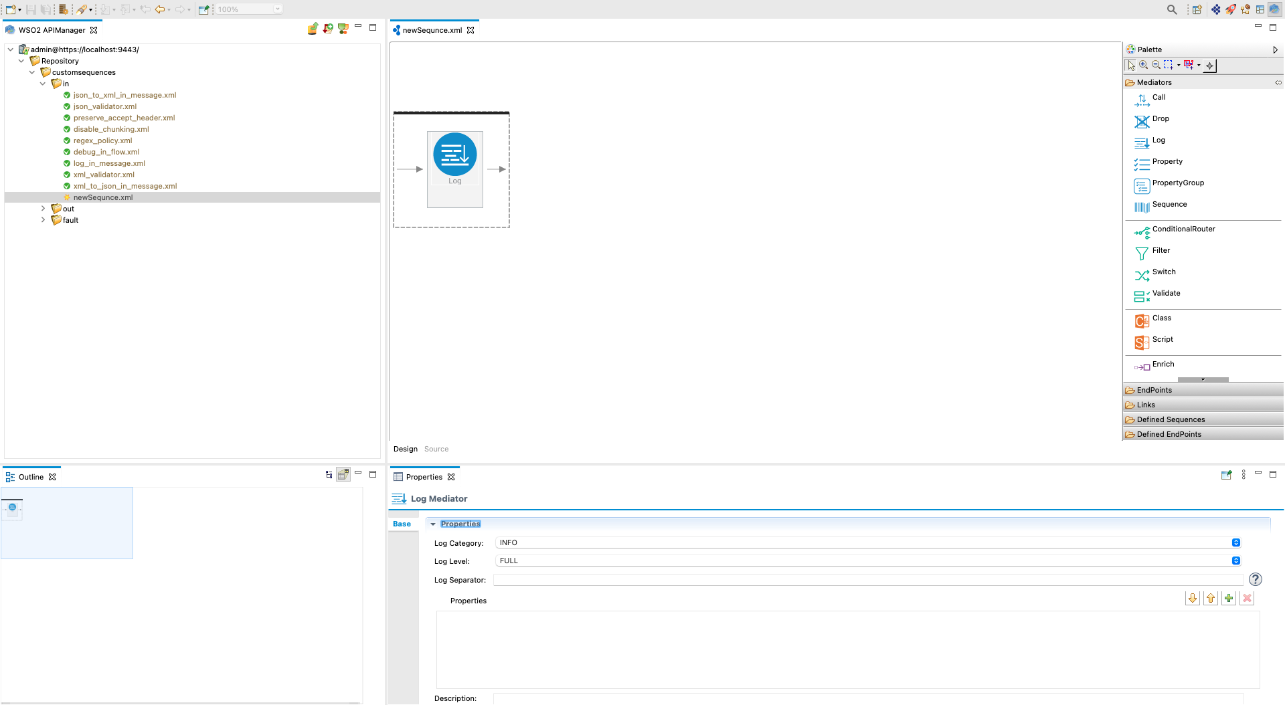The width and height of the screenshot is (1285, 705).
Task: Open the Log Category dropdown
Action: pos(1235,542)
